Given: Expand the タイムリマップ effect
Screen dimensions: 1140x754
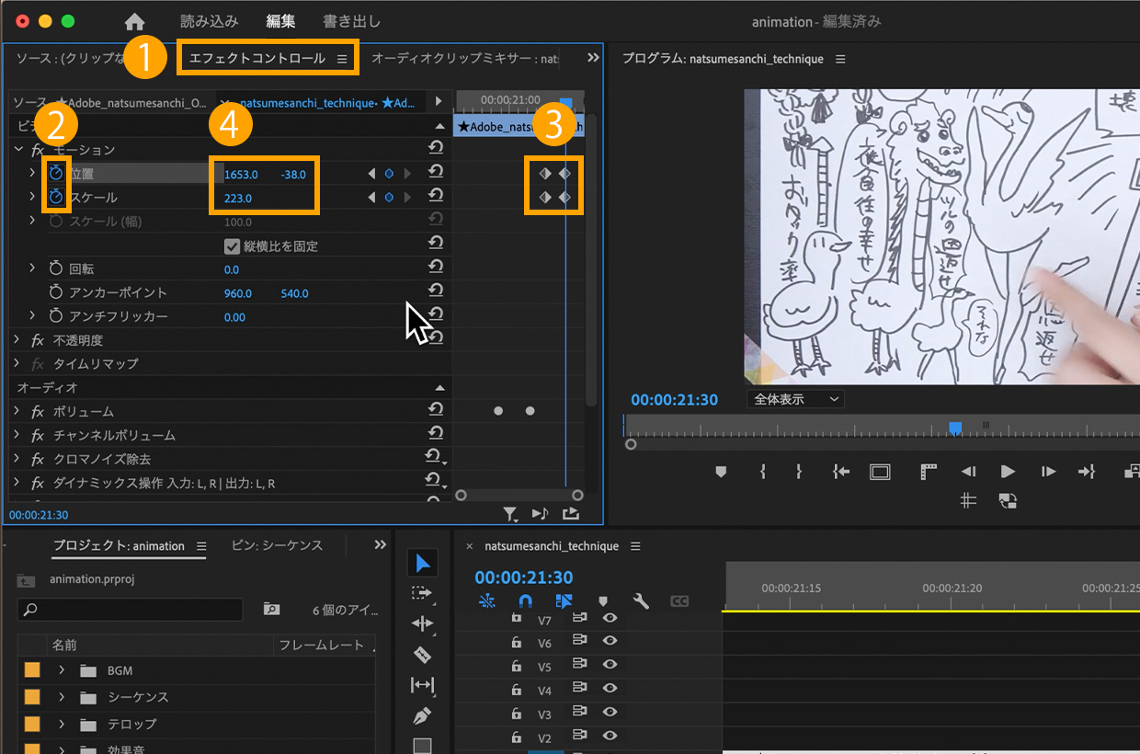Looking at the screenshot, I should pos(17,363).
